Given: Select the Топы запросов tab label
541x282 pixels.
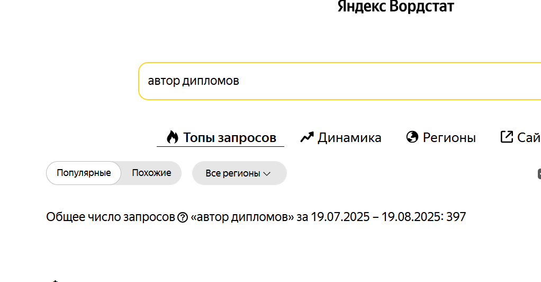Looking at the screenshot, I should pos(229,137).
